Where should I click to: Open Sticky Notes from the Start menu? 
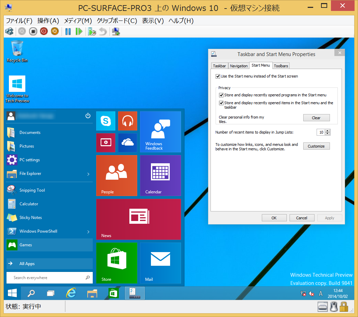(x=50, y=217)
